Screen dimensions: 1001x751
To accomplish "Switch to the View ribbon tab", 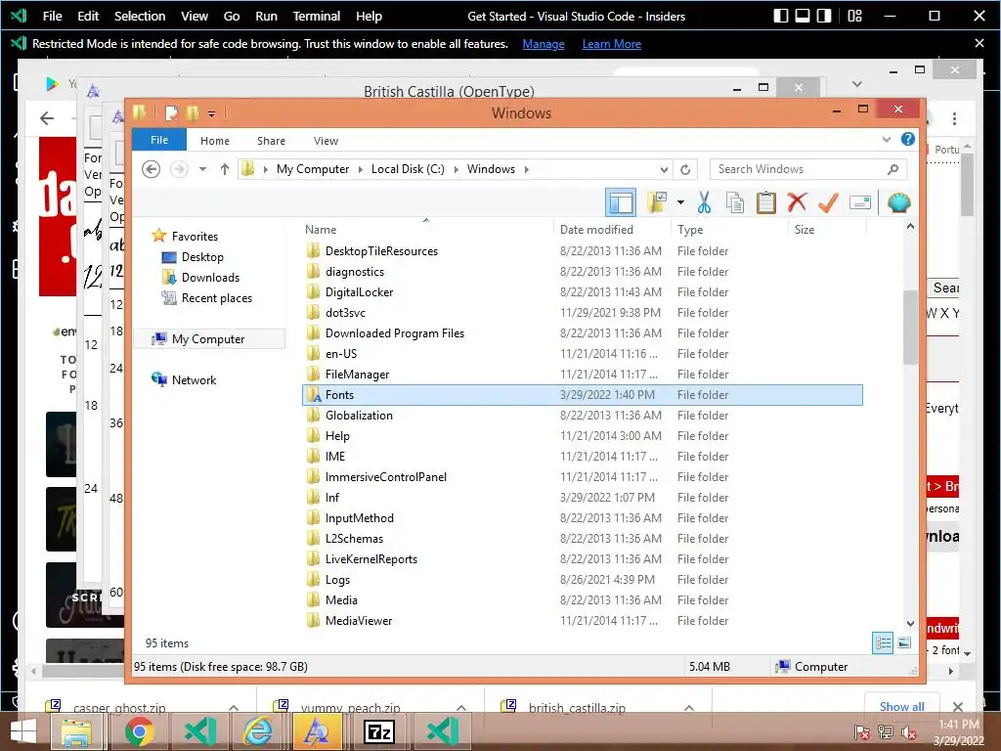I will (326, 141).
